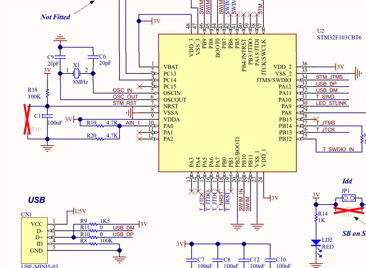
Task: Click the OSC_IN net label
Action: (x=122, y=90)
